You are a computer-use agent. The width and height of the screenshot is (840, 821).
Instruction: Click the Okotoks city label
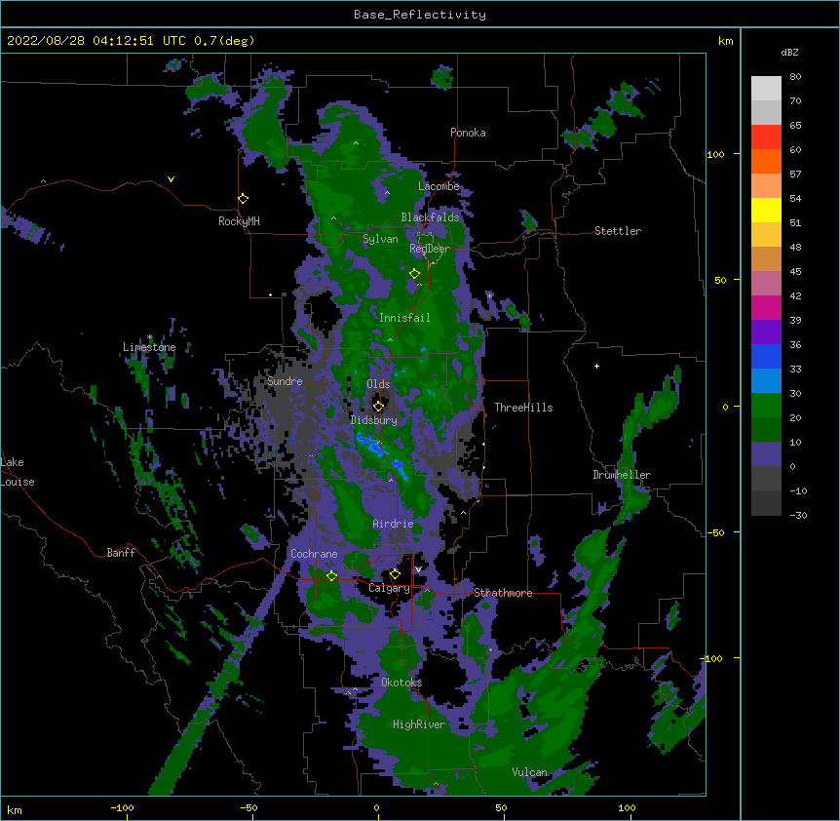[x=401, y=683]
